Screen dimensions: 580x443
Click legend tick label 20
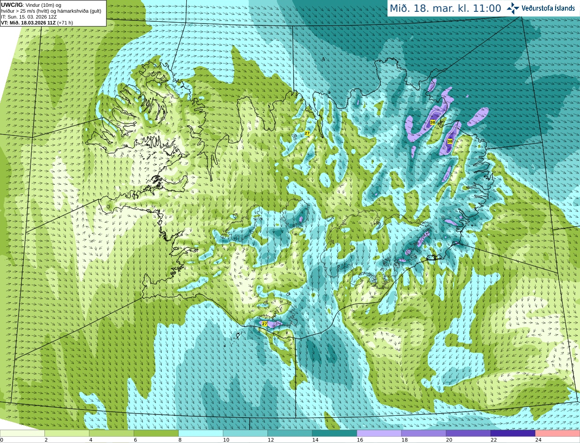[449, 440]
